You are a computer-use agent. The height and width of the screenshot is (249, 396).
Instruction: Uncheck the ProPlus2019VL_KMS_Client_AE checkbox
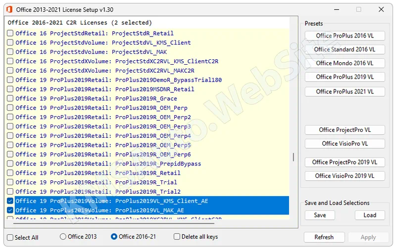pos(10,201)
